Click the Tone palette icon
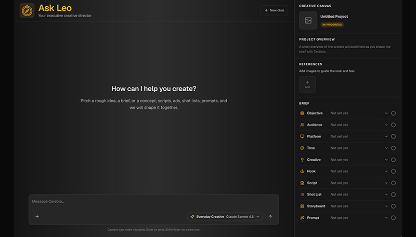This screenshot has height=237, width=416. (x=302, y=148)
